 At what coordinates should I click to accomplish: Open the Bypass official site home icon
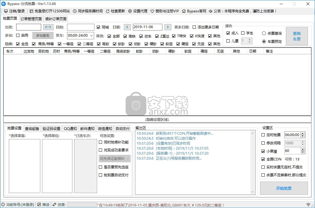tap(184, 11)
